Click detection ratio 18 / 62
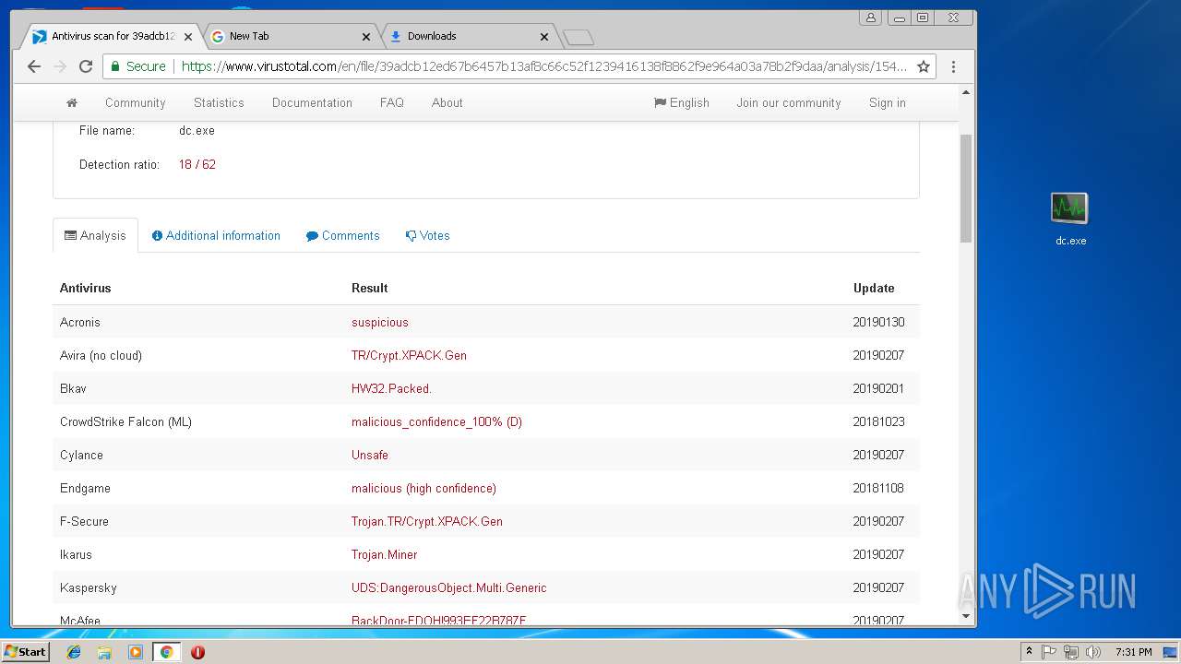This screenshot has width=1181, height=664. (197, 164)
